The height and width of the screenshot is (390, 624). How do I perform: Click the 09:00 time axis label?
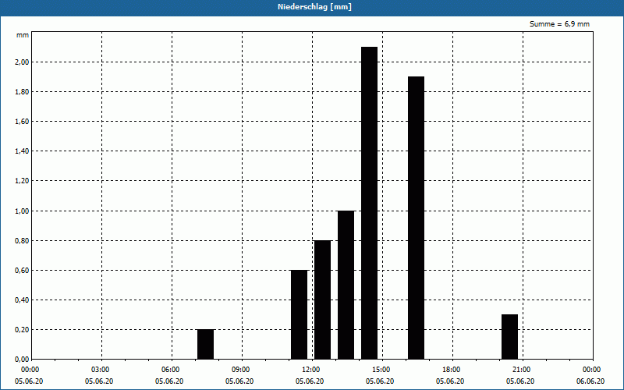(242, 370)
